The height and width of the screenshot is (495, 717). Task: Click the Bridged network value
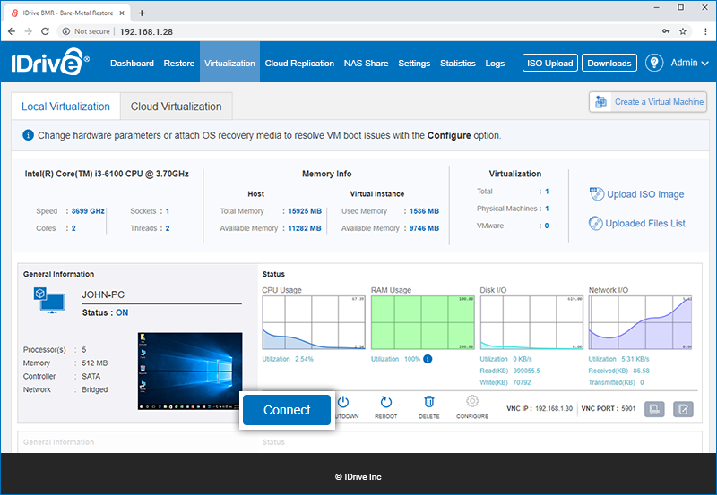tap(95, 389)
